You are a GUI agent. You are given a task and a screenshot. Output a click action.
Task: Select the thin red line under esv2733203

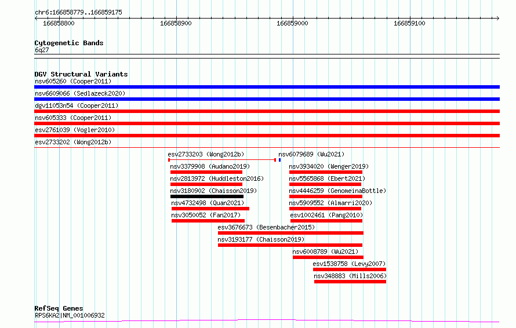[222, 160]
